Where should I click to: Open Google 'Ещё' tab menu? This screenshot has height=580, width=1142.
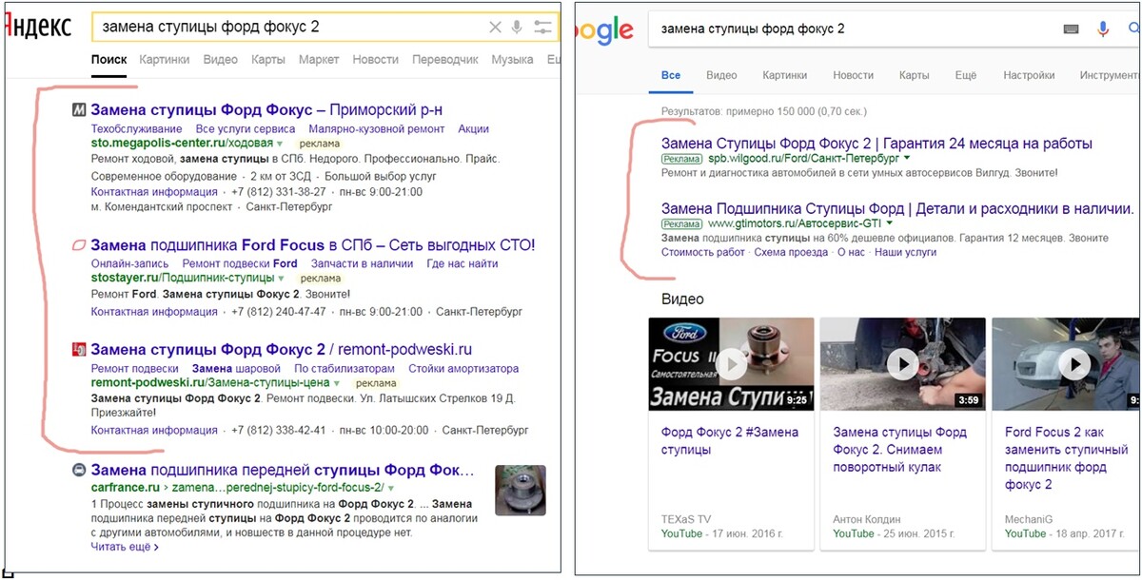pyautogui.click(x=966, y=75)
